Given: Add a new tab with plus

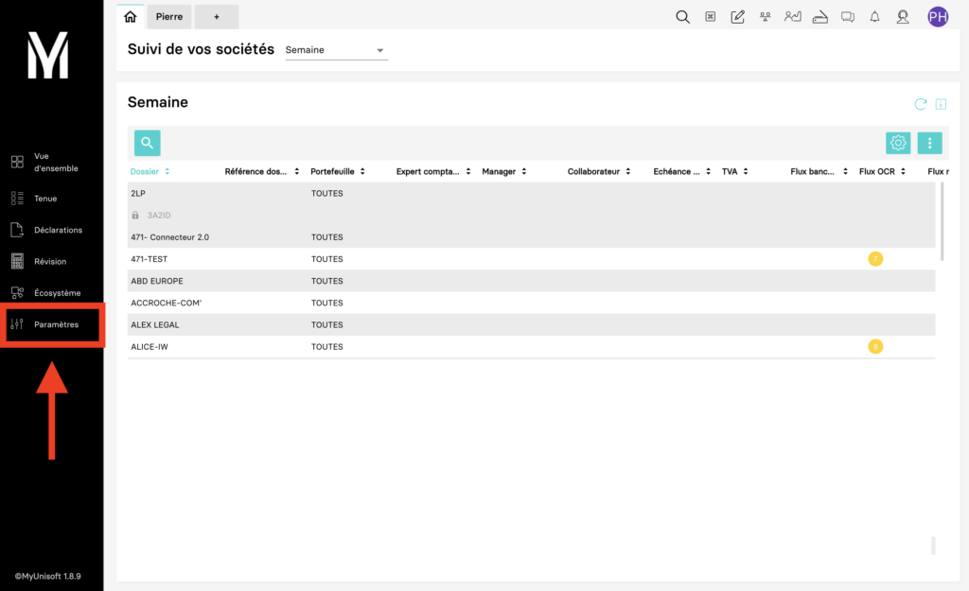Looking at the screenshot, I should point(217,17).
